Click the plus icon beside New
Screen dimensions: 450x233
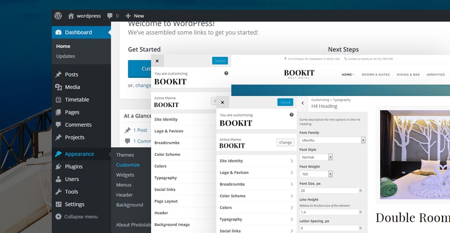(128, 16)
